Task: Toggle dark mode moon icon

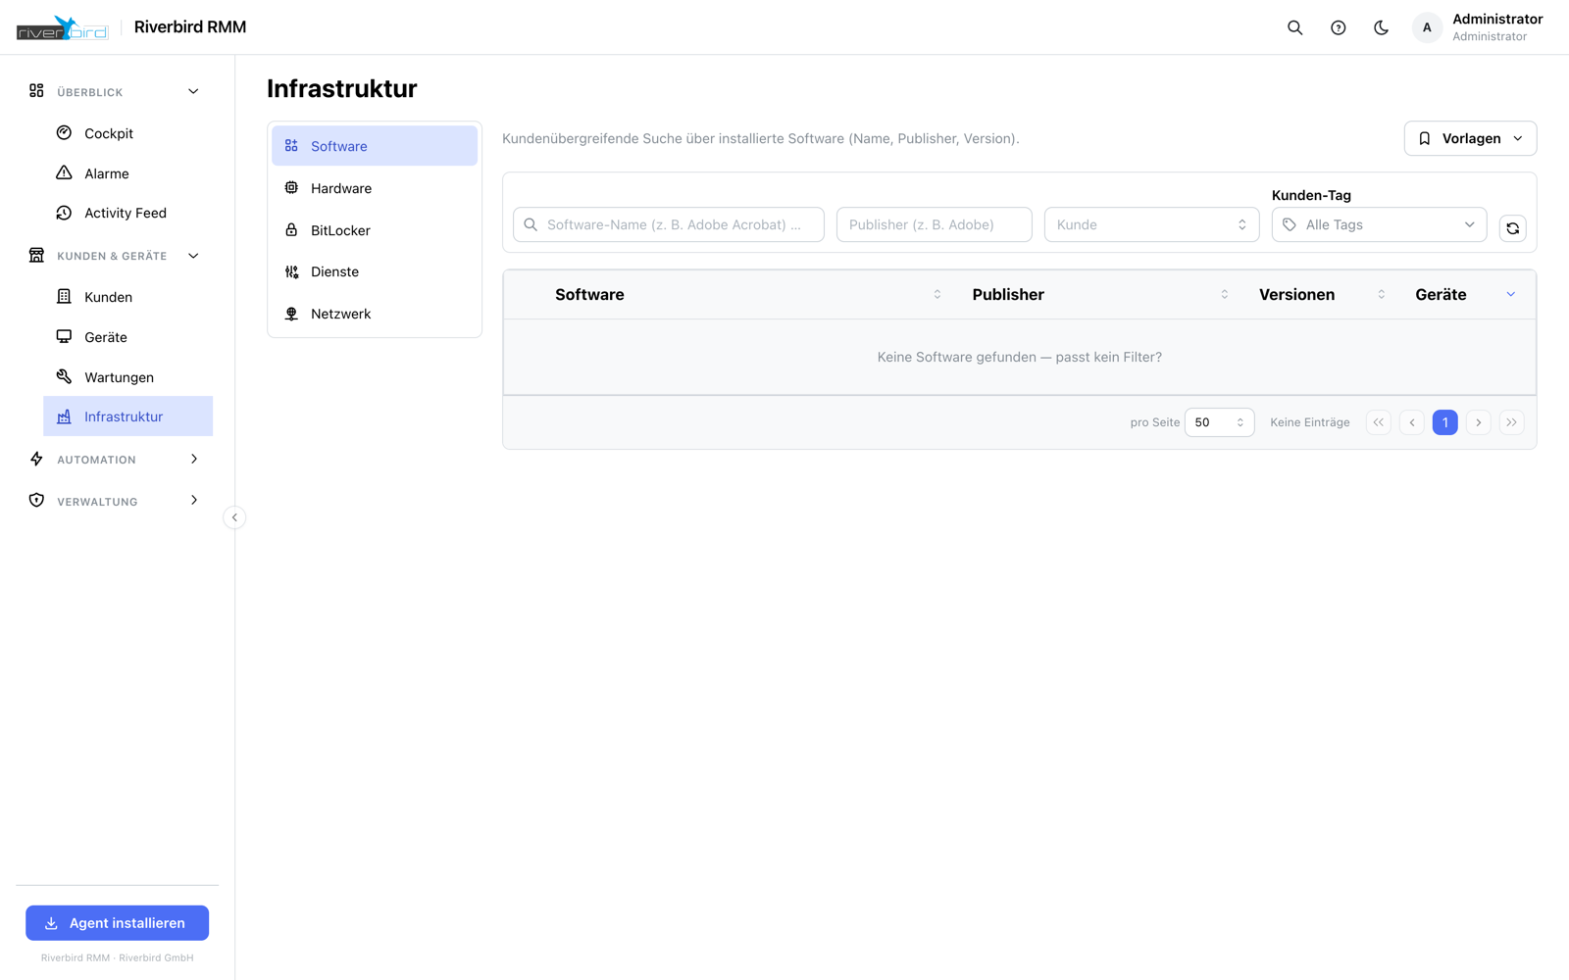Action: click(x=1381, y=27)
